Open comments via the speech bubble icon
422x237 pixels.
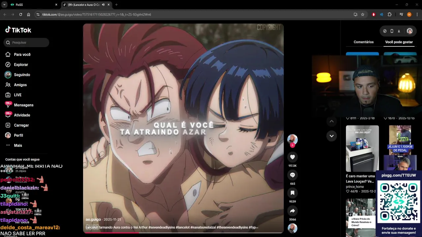(292, 175)
